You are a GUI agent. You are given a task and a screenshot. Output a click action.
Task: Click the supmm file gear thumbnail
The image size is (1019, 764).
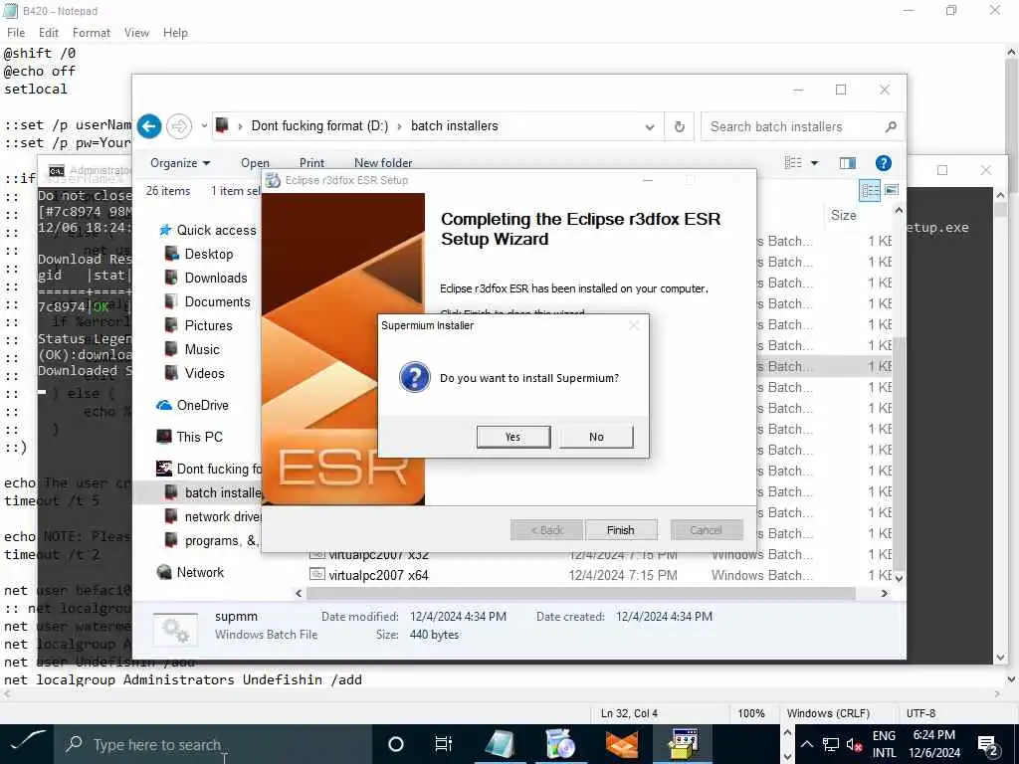175,629
